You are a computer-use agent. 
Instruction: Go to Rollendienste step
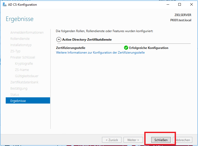pos(20,39)
